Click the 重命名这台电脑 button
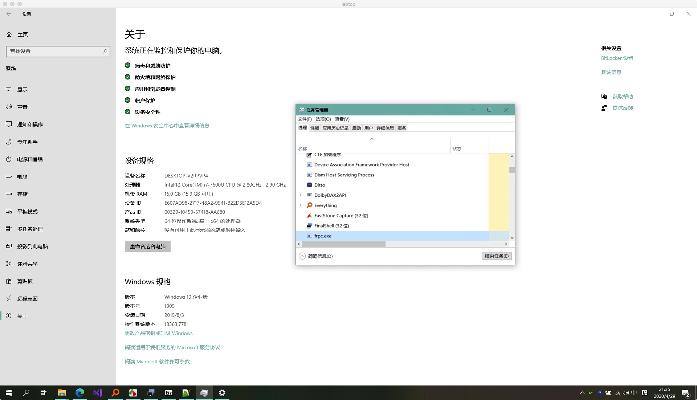This screenshot has width=697, height=400. (x=148, y=246)
